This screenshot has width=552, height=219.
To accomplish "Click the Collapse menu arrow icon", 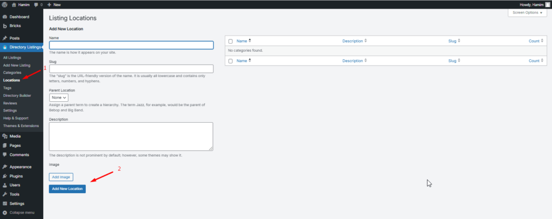I will tap(5, 213).
